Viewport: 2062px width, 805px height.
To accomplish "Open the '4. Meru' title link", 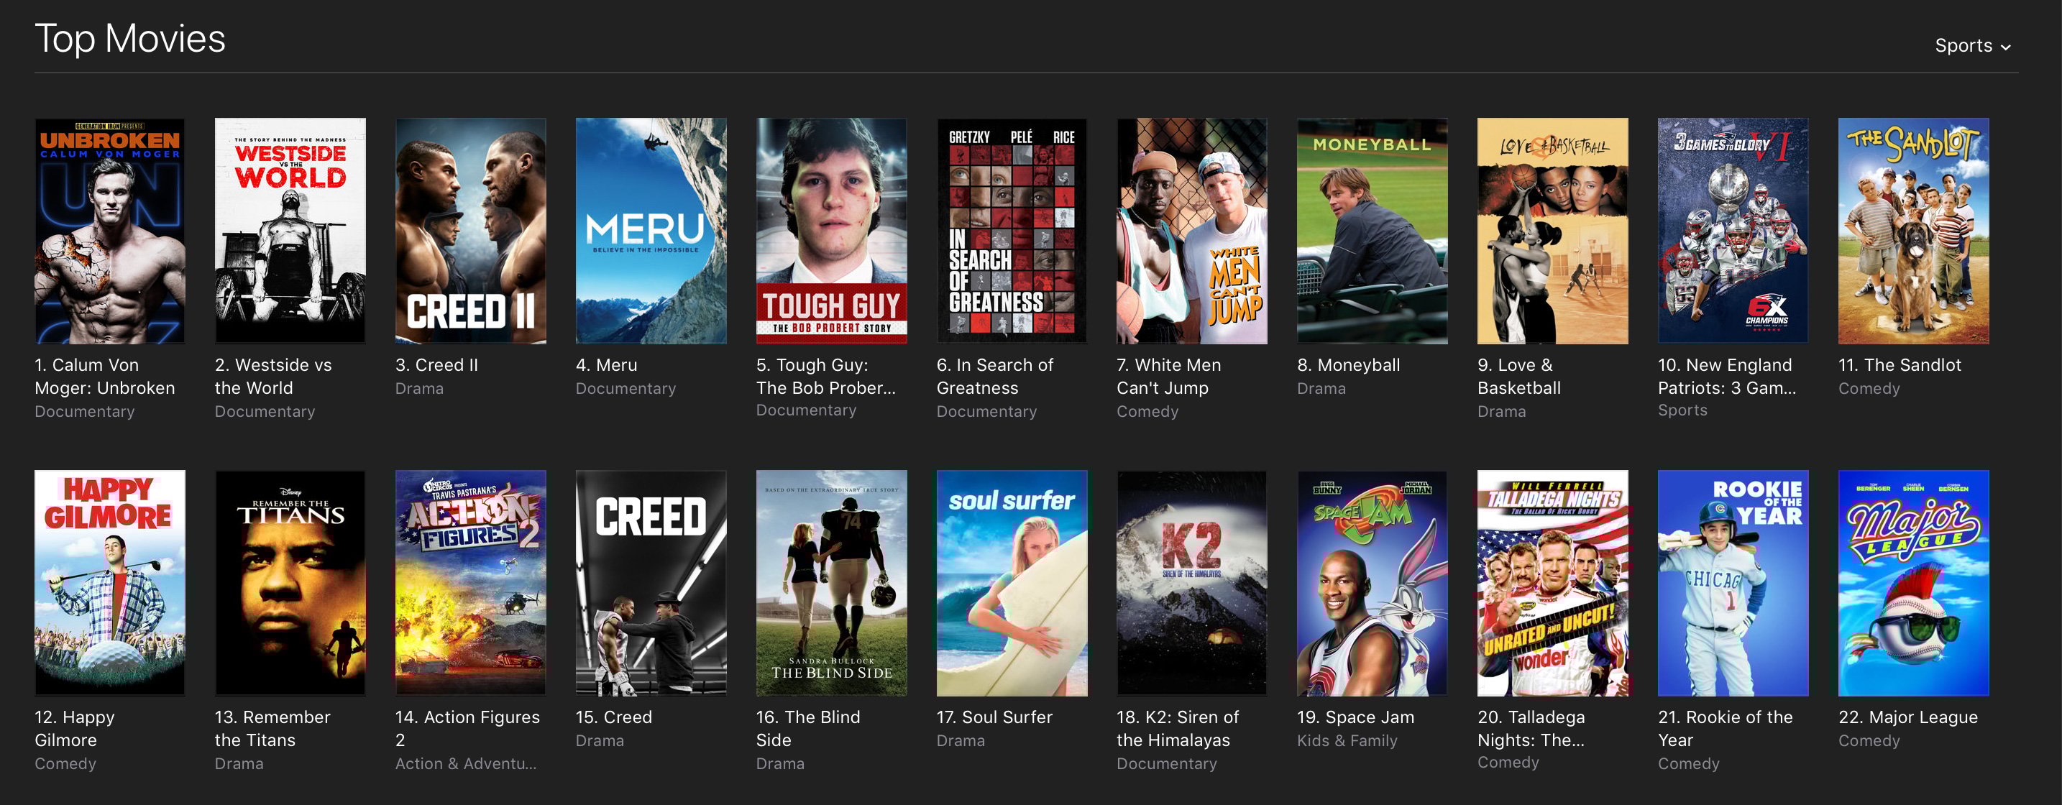I will click(607, 365).
